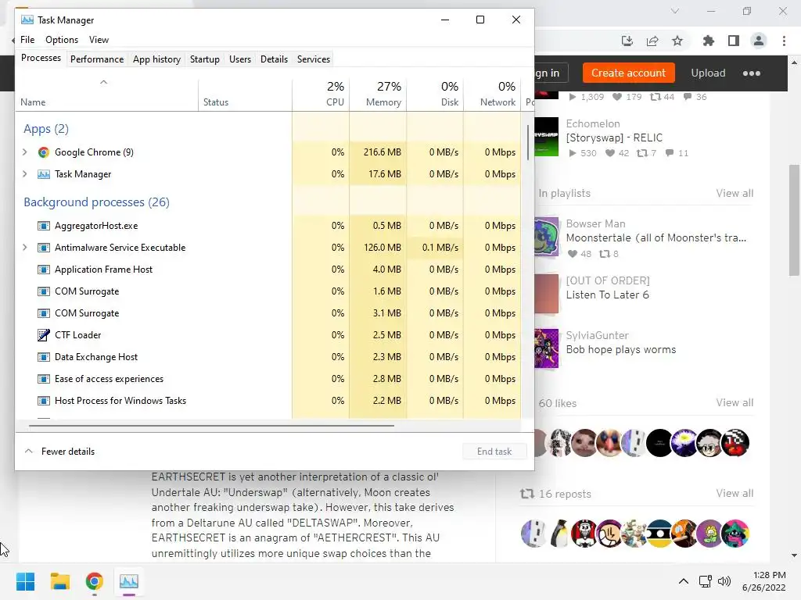Expand Antimalware Service Executable group
801x600 pixels.
[24, 248]
